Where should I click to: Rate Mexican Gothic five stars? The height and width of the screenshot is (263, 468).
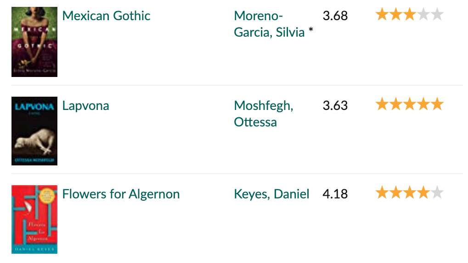coord(437,15)
